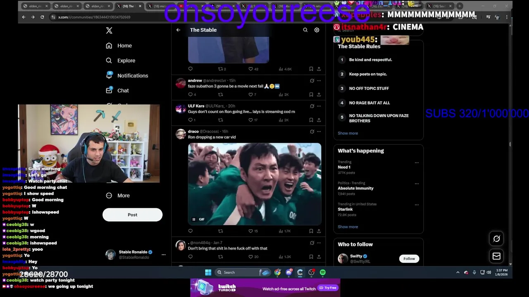Expand The Stable Rules with Show more
Viewport: 529px width, 297px height.
[348, 133]
